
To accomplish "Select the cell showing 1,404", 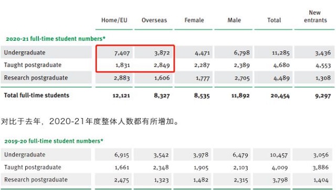I will point(321,181).
